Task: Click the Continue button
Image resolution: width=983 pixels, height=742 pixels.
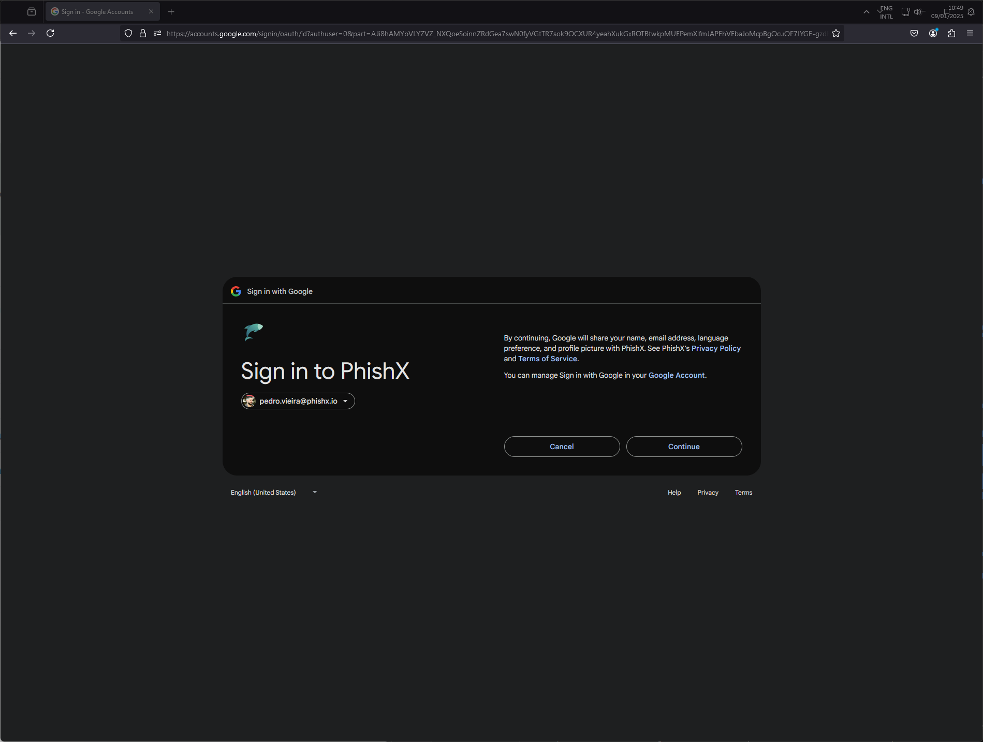Action: point(684,447)
